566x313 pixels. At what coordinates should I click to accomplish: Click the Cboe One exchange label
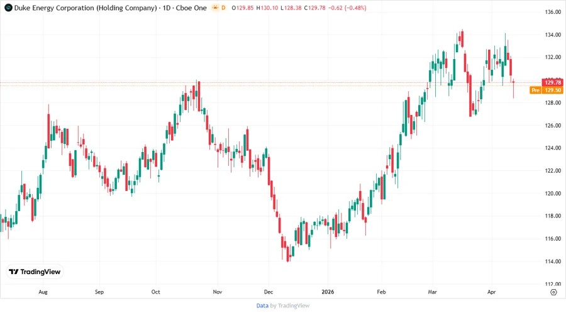[x=191, y=8]
